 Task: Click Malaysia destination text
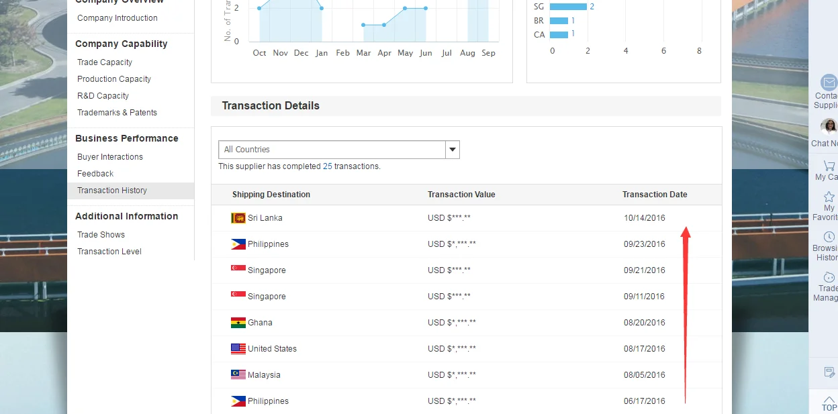tap(264, 375)
